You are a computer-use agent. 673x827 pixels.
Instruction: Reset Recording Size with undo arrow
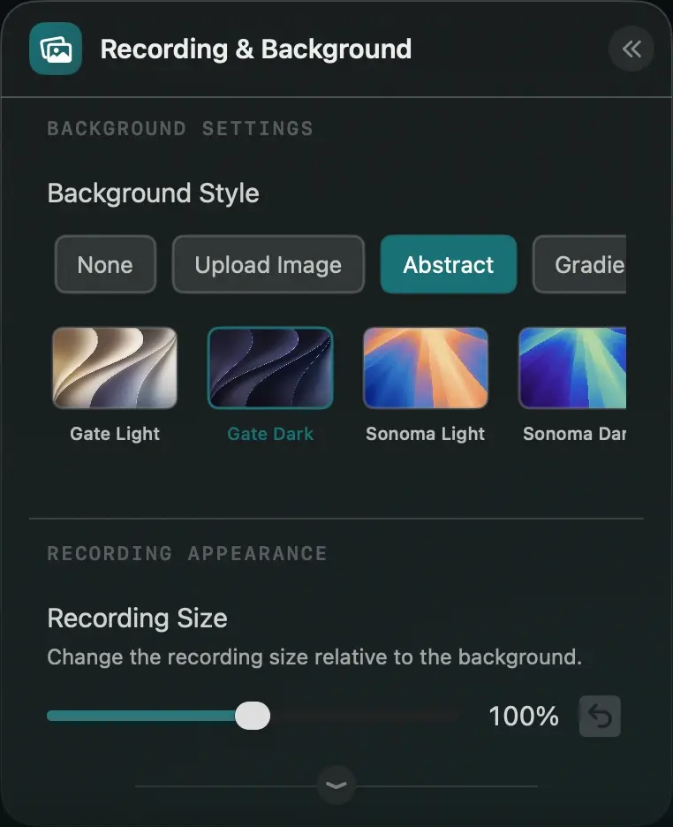coord(600,717)
